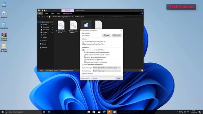Screen dimensions: 203x114
Task: Open This PC desktop icon
Action: click(4, 4)
